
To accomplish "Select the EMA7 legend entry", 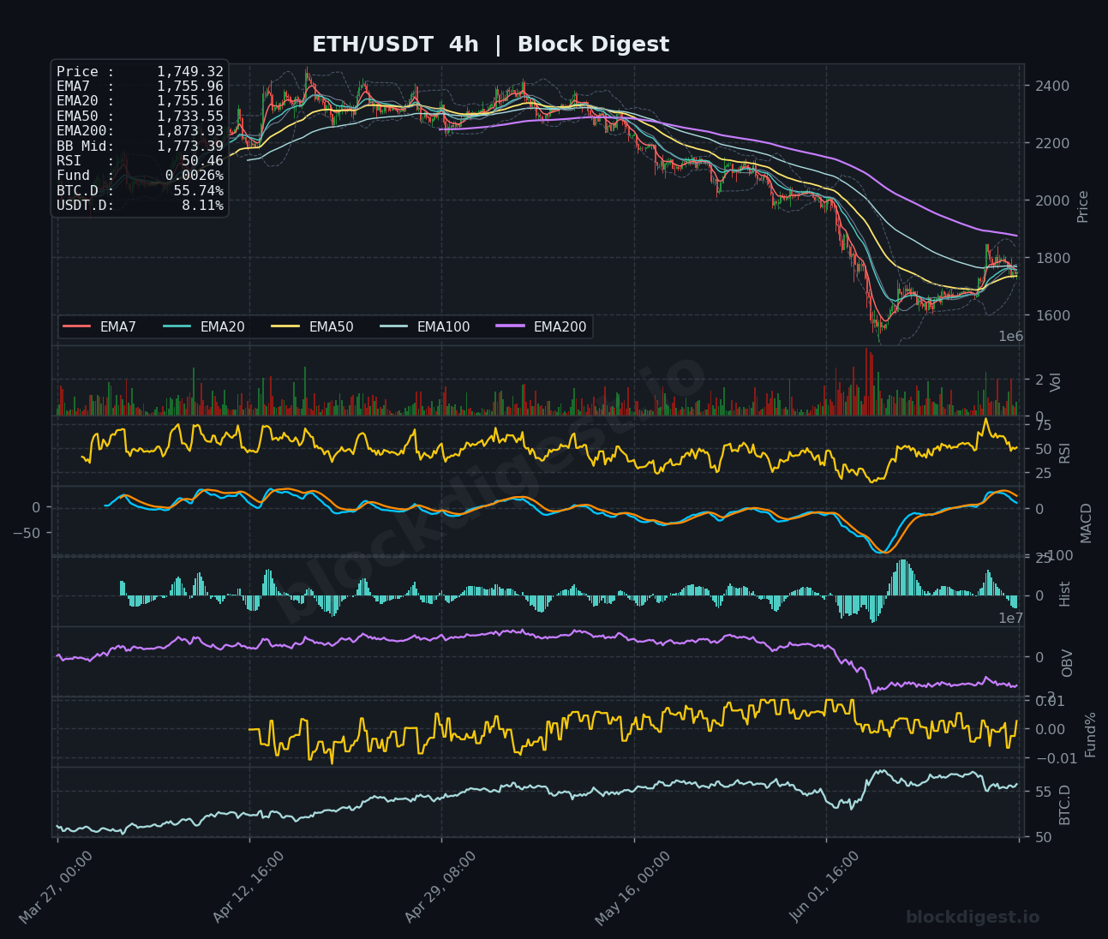I will coord(100,327).
